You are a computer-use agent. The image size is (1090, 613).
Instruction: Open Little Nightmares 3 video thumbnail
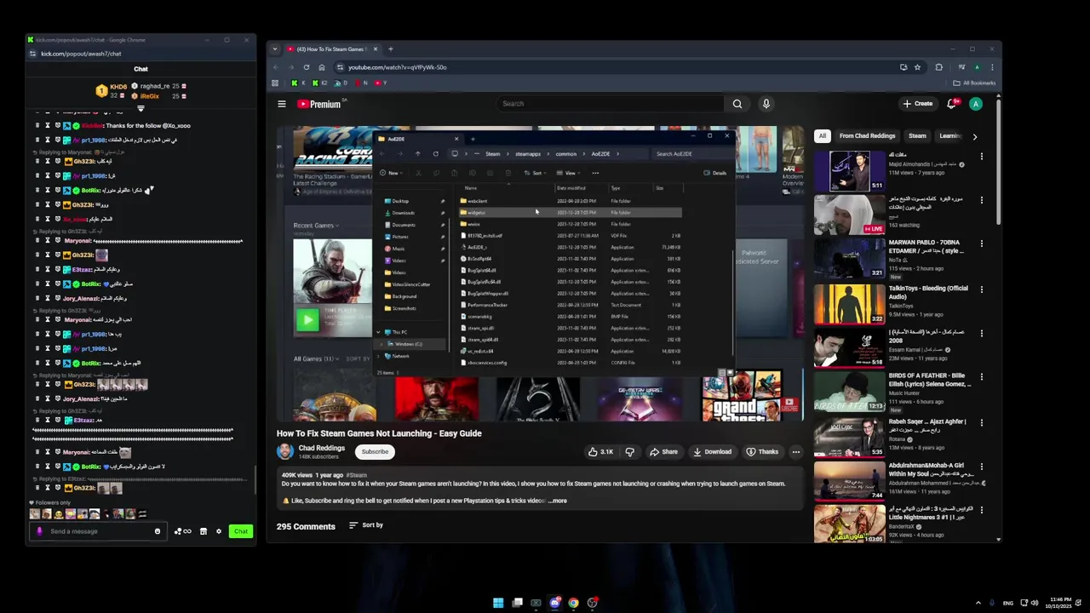849,524
